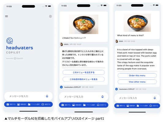Open the file folder icon on the welcome screen toolbar
Viewport: 164px width, 123px height.
29,104
